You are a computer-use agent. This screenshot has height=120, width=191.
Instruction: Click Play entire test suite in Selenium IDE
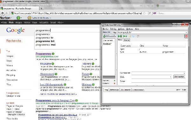pos(120,36)
